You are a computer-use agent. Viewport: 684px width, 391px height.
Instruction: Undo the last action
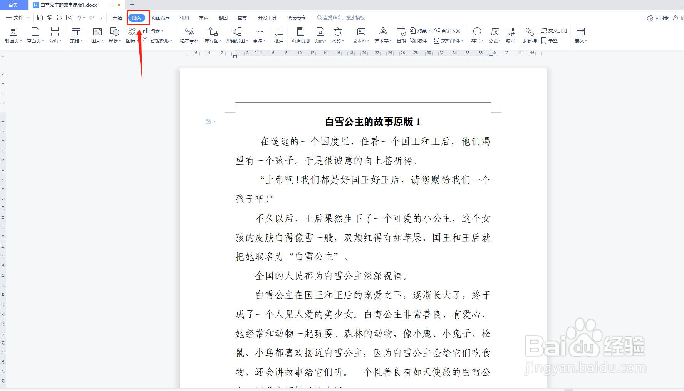[x=79, y=18]
